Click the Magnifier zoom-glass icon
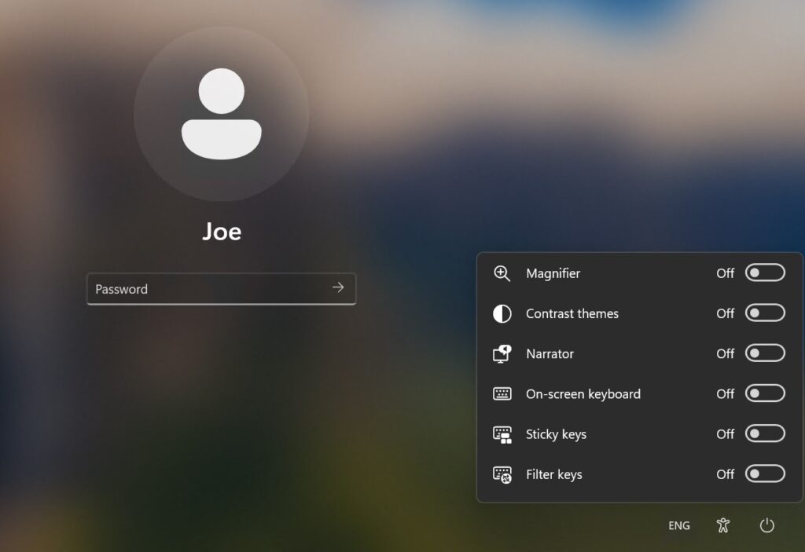This screenshot has width=805, height=552. (x=502, y=273)
